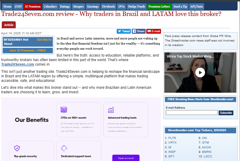Open the Earnings menu
The height and width of the screenshot is (161, 240).
coord(93,7)
